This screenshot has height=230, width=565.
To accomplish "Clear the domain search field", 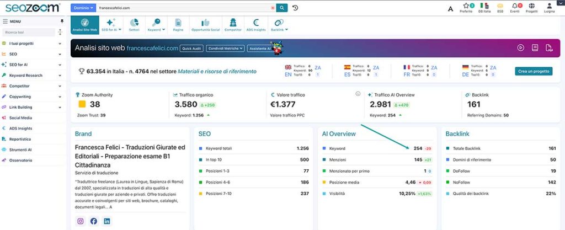I will [x=273, y=8].
